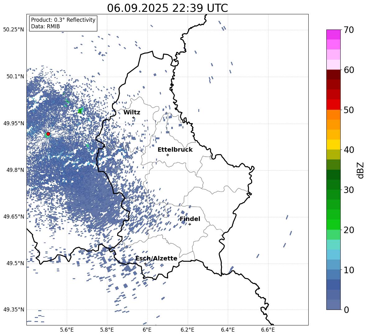Click the colorbar tick label 0
Image resolution: width=368 pixels, height=336 pixels.
point(346,310)
